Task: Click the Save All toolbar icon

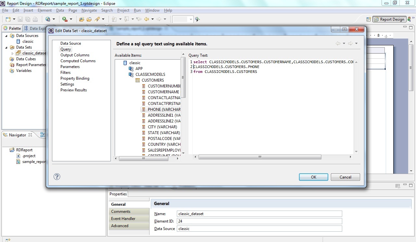Action: (28, 19)
